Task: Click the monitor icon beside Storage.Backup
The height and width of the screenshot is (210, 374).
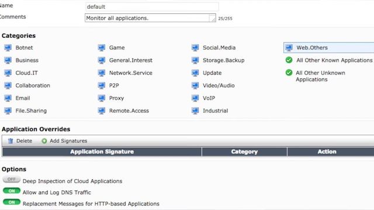Action: coord(195,60)
